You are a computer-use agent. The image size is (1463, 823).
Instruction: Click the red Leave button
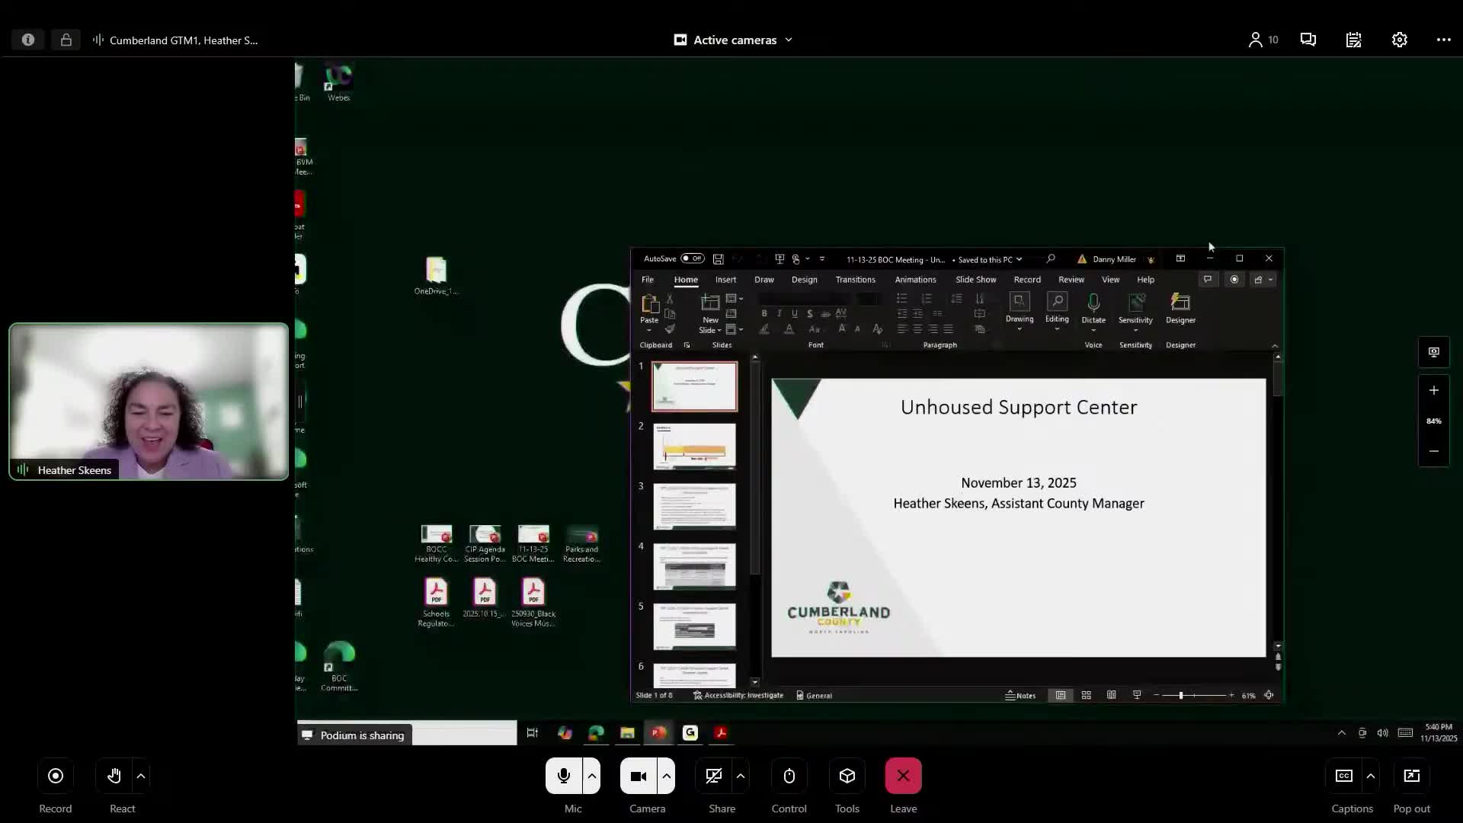point(903,776)
